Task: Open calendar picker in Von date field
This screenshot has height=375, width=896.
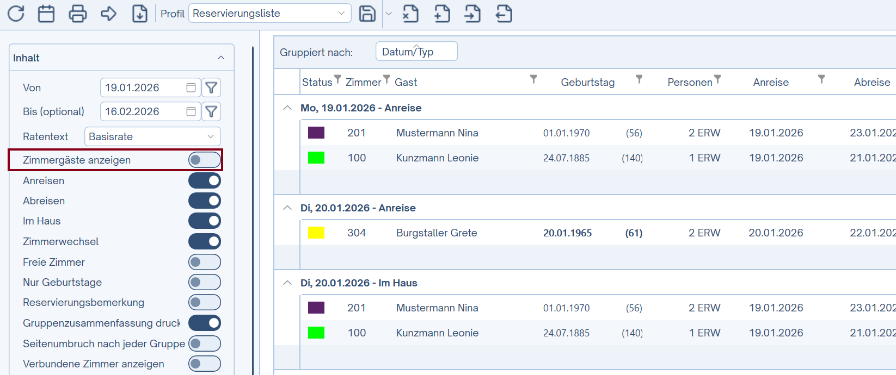Action: coord(191,87)
